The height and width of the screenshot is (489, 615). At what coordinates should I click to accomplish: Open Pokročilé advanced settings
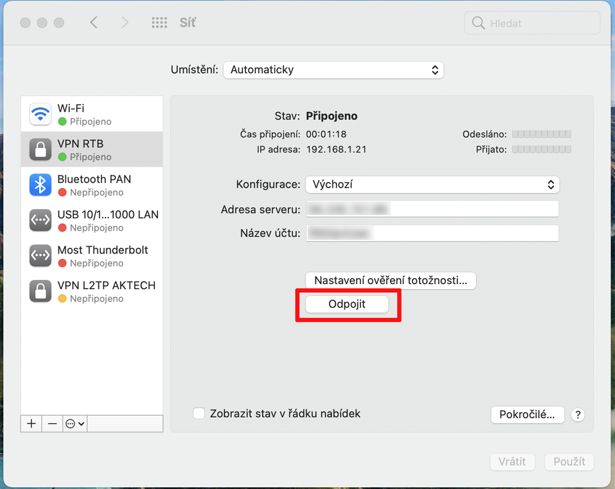pos(527,415)
